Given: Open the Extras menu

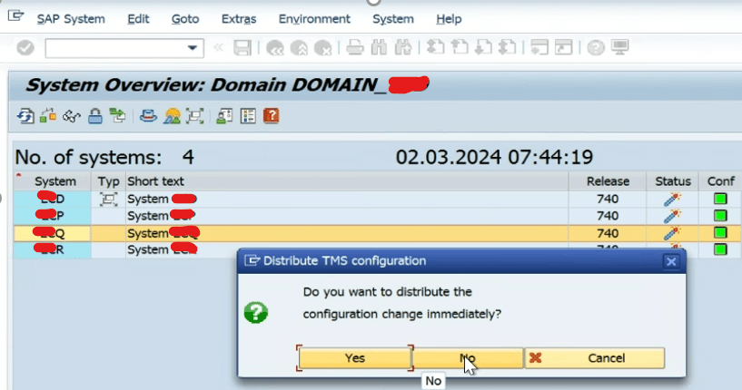Looking at the screenshot, I should tap(239, 19).
